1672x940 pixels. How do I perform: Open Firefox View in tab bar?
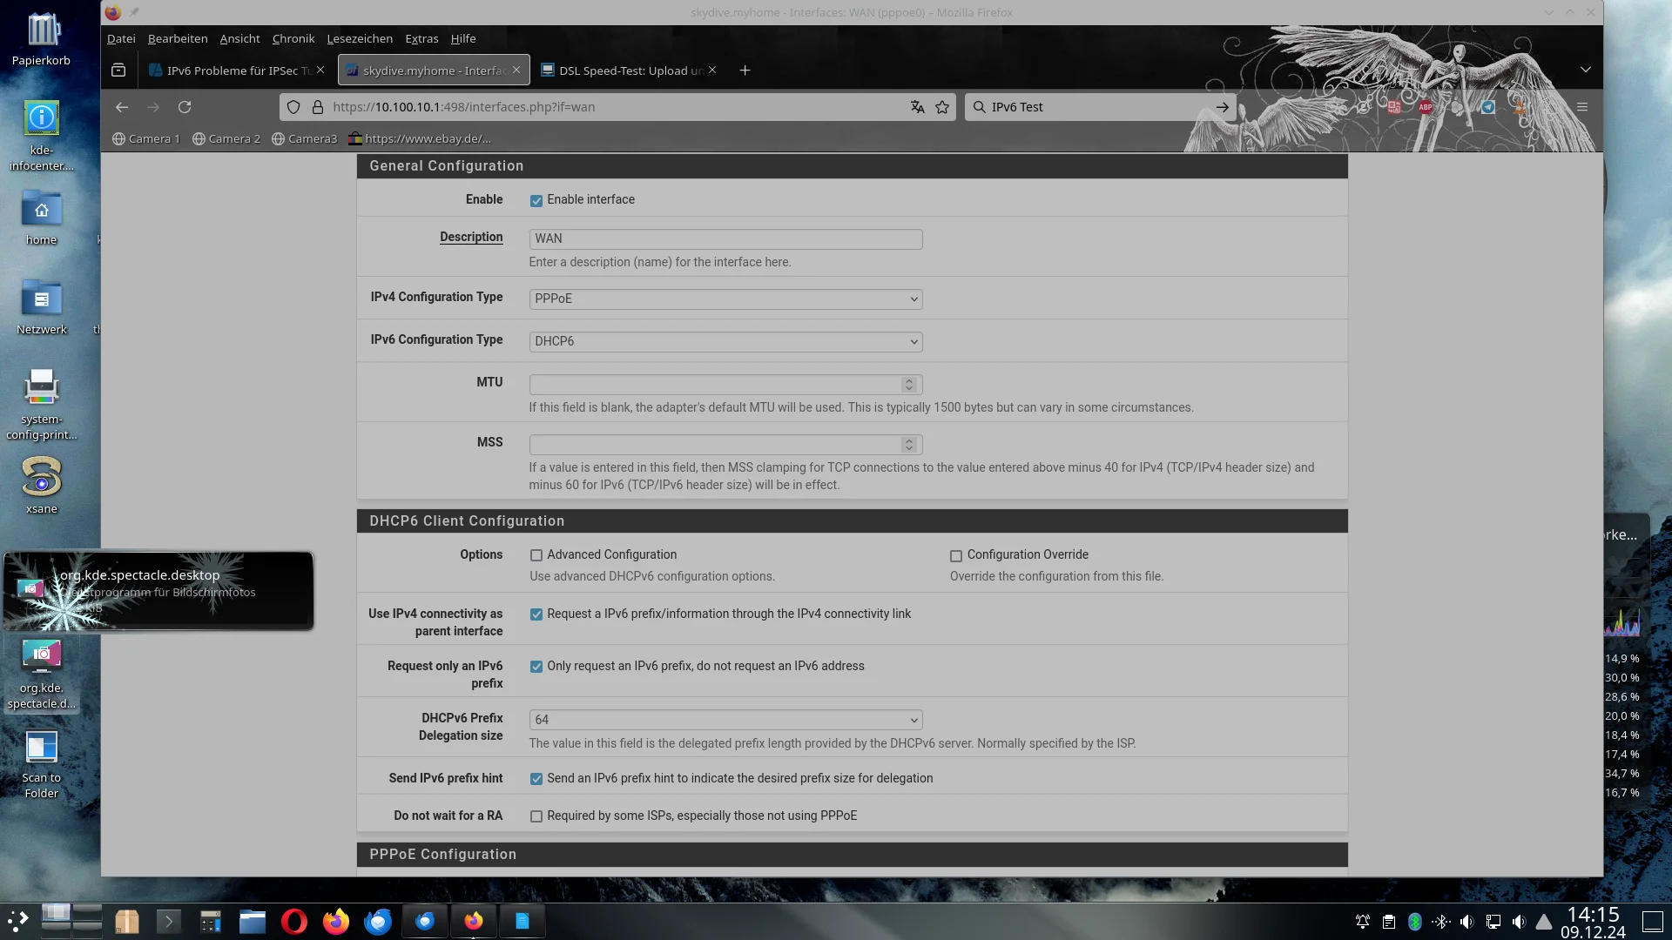point(118,70)
